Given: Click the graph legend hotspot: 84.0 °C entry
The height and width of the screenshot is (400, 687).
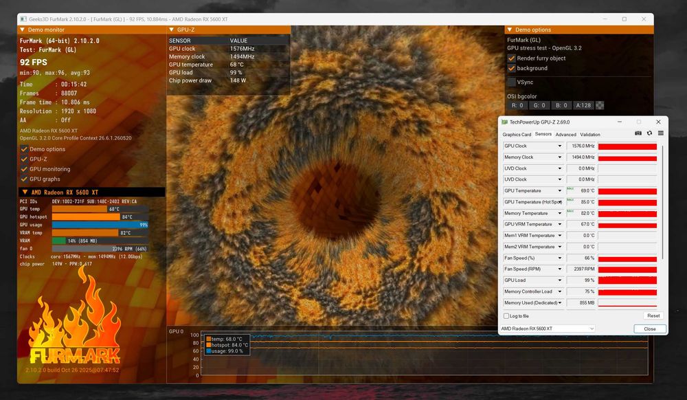Looking at the screenshot, I should click(227, 345).
